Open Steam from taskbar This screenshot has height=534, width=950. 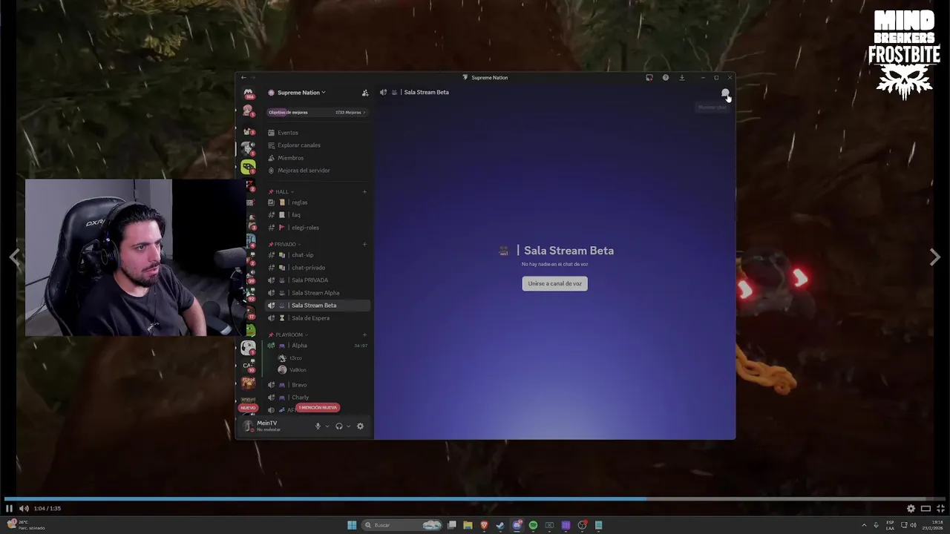coord(500,525)
